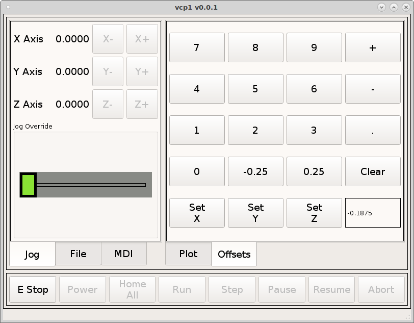
Task: Tap keypad digit 0
Action: tap(197, 171)
